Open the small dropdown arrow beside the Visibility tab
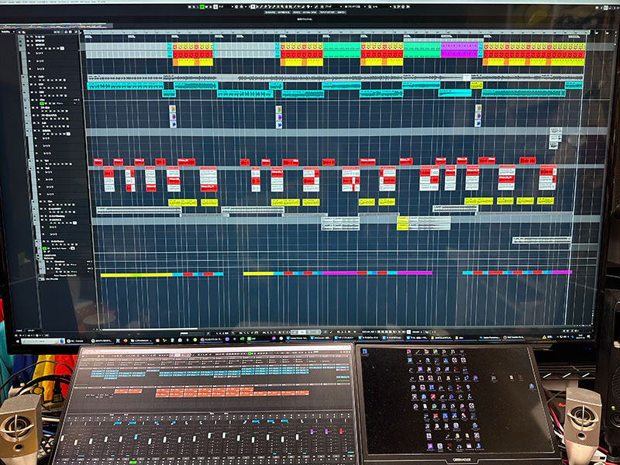This screenshot has height=465, width=620. point(14,32)
